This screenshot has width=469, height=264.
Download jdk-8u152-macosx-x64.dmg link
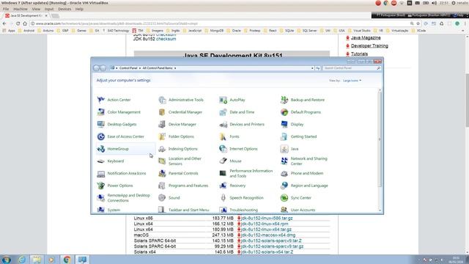pyautogui.click(x=268, y=235)
